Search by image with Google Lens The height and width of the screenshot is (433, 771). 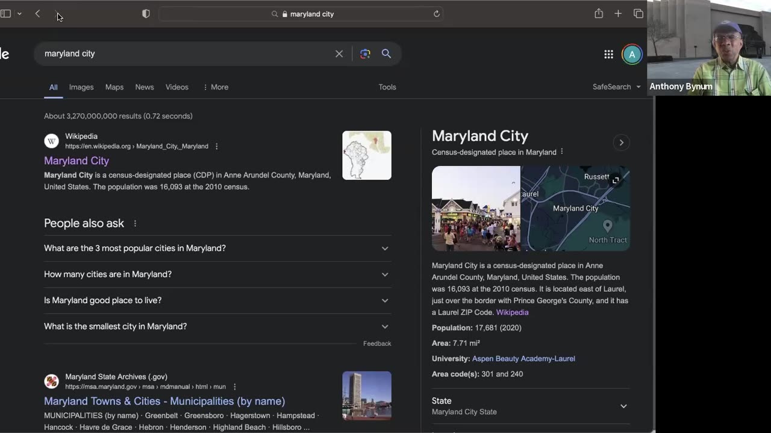[x=365, y=54]
